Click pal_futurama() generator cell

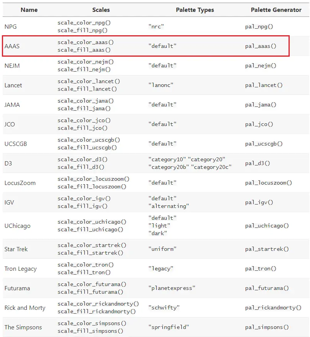pyautogui.click(x=267, y=288)
